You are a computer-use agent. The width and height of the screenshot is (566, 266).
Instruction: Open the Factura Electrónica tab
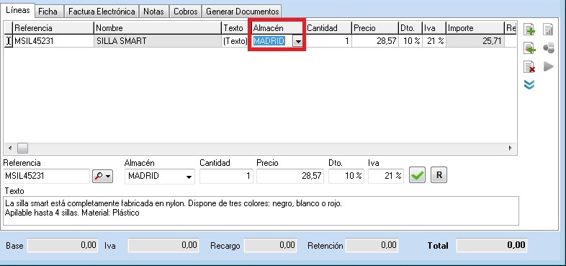(102, 12)
